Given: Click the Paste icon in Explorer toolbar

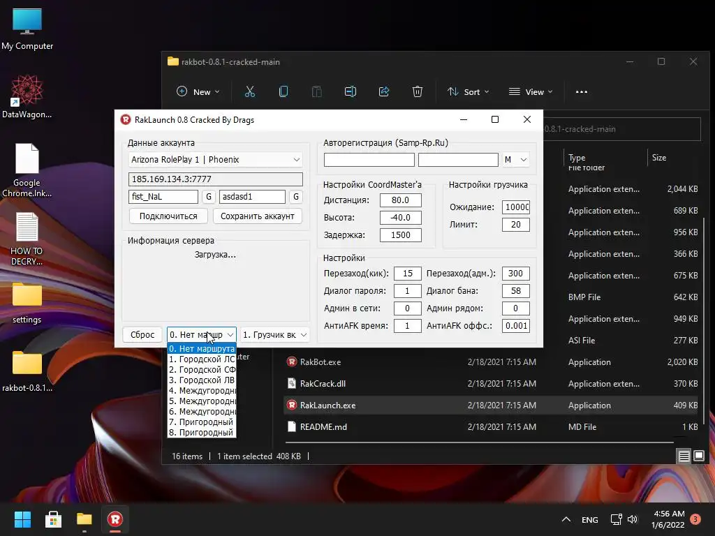Looking at the screenshot, I should tap(316, 91).
